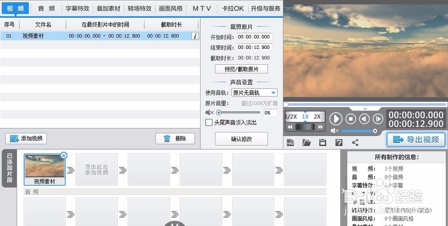Image resolution: width=448 pixels, height=226 pixels.
Task: Remove 视频素材 clip with X icon
Action: (64, 155)
